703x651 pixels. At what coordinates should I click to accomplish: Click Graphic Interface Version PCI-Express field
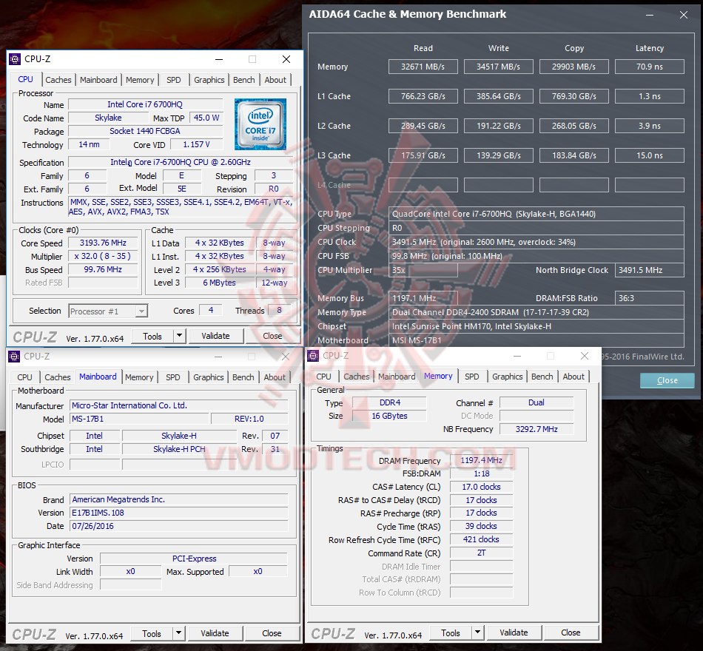pyautogui.click(x=194, y=559)
